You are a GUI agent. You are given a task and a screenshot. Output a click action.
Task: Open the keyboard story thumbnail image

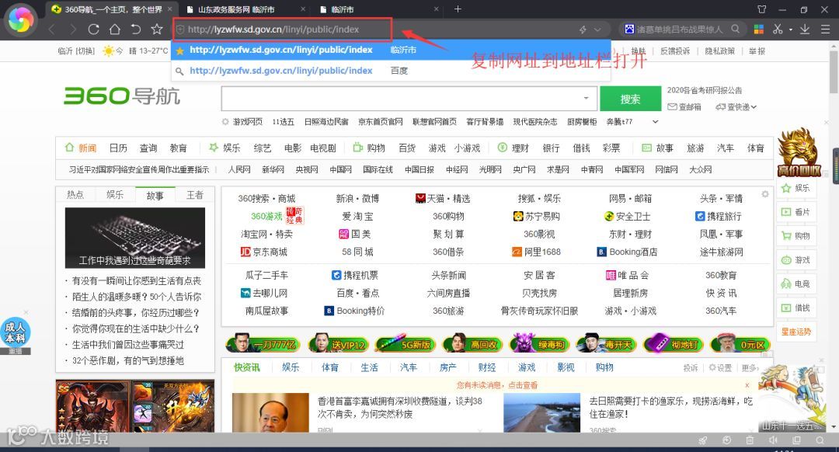(x=135, y=238)
